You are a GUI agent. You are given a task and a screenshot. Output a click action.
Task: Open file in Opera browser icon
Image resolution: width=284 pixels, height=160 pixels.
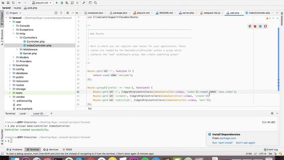click(265, 26)
